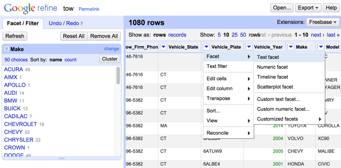Expand the Reconcile submenu
The height and width of the screenshot is (168, 341).
228,133
